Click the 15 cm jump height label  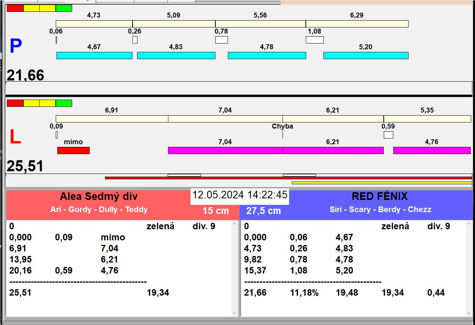(216, 211)
